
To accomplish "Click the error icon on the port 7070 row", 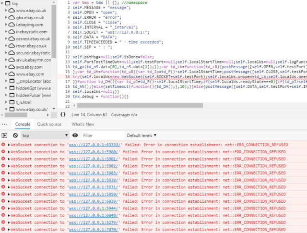I will point(3,229).
